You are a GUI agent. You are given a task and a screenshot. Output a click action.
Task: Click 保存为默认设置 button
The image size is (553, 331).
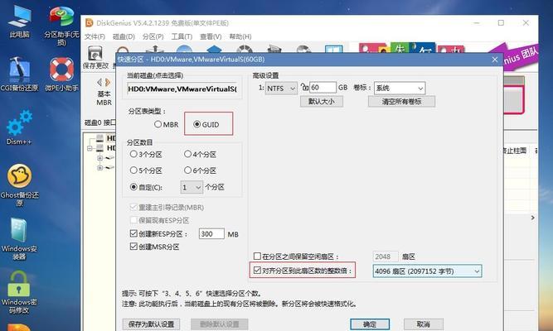pos(151,324)
